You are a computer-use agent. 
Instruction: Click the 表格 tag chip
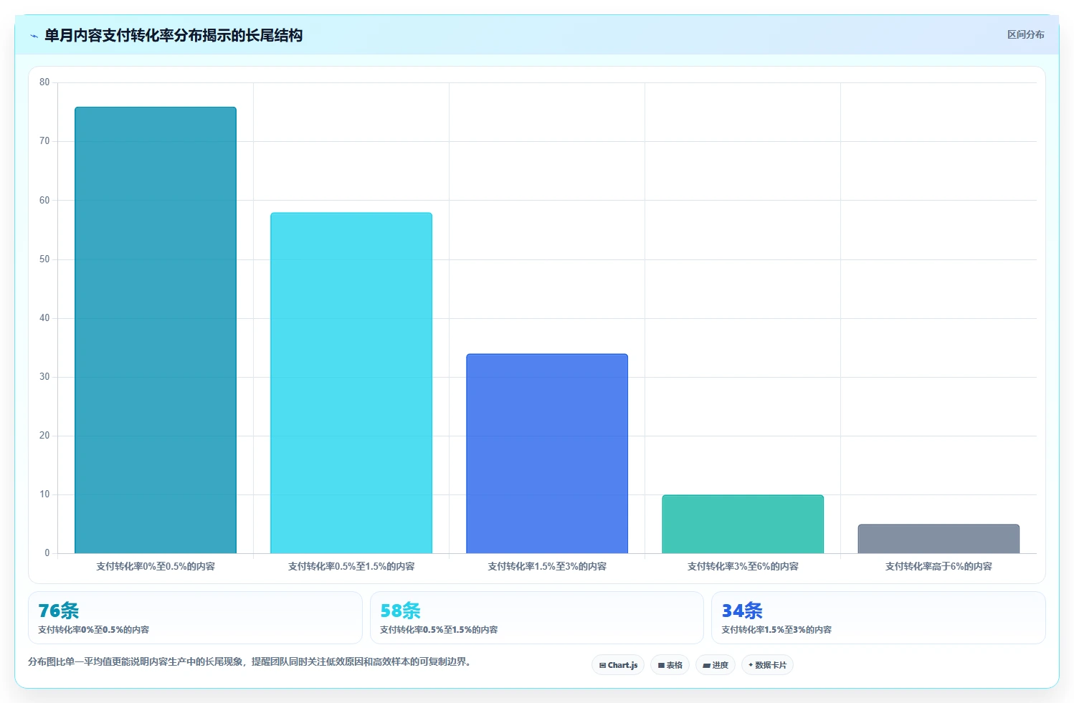coord(670,665)
